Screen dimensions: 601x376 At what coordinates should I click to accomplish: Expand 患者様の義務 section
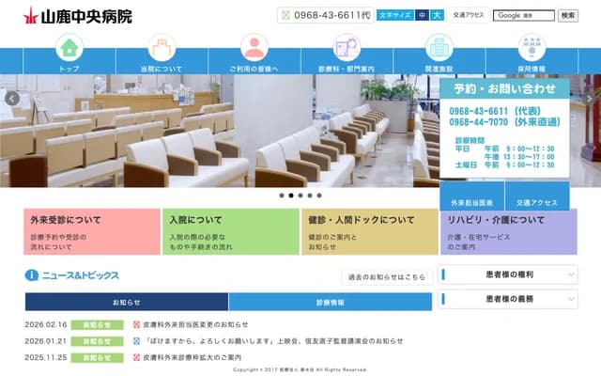pos(508,299)
